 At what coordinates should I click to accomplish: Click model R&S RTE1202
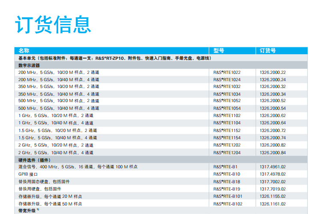tap(227, 145)
